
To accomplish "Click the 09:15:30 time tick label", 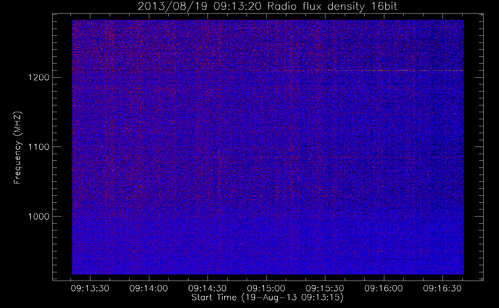I will 325,288.
